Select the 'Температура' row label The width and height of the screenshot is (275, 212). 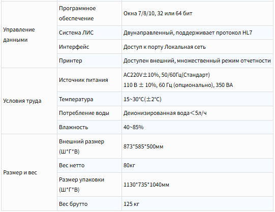pos(76,99)
